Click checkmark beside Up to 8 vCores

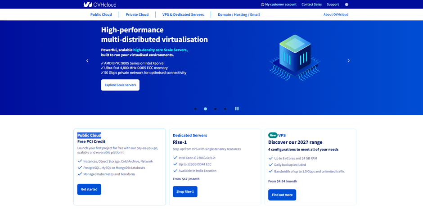pos(271,158)
